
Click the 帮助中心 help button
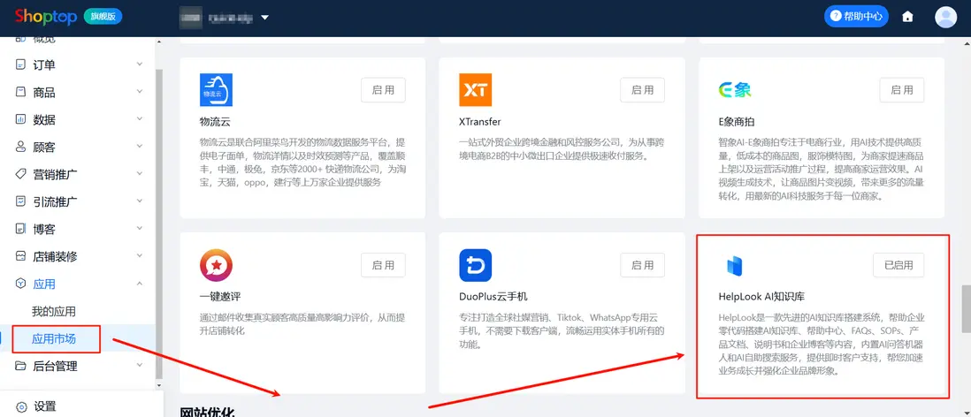click(856, 16)
